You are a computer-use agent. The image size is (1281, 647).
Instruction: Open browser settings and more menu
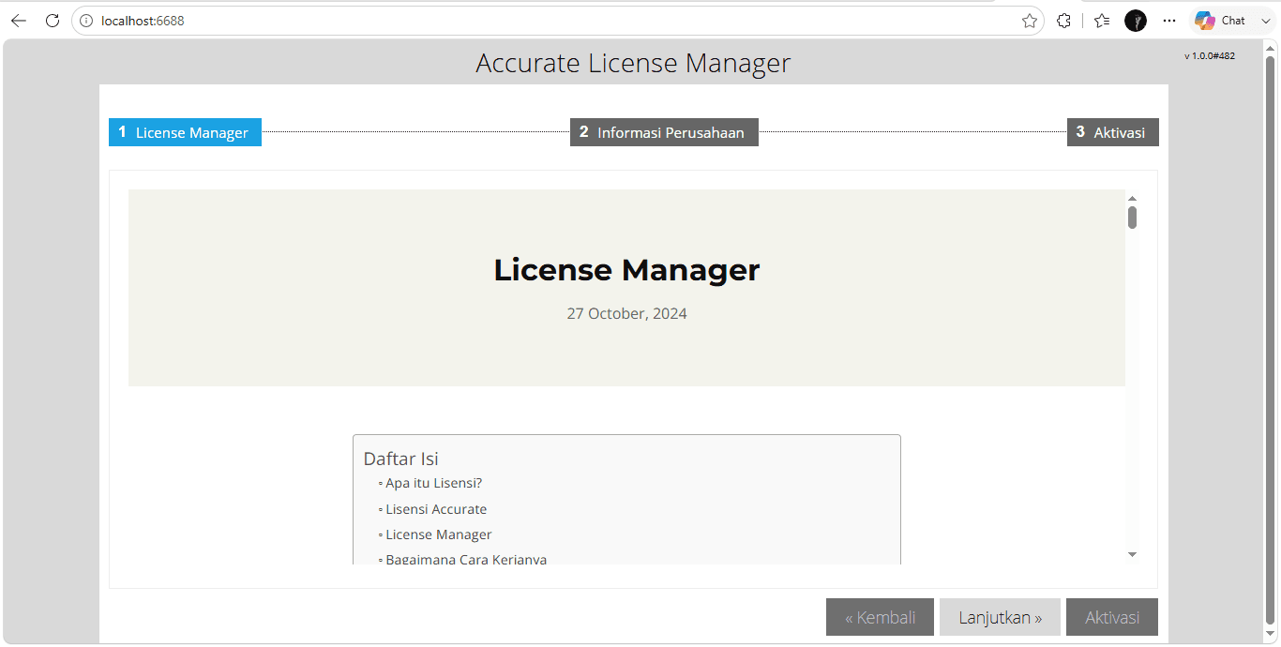coord(1168,21)
